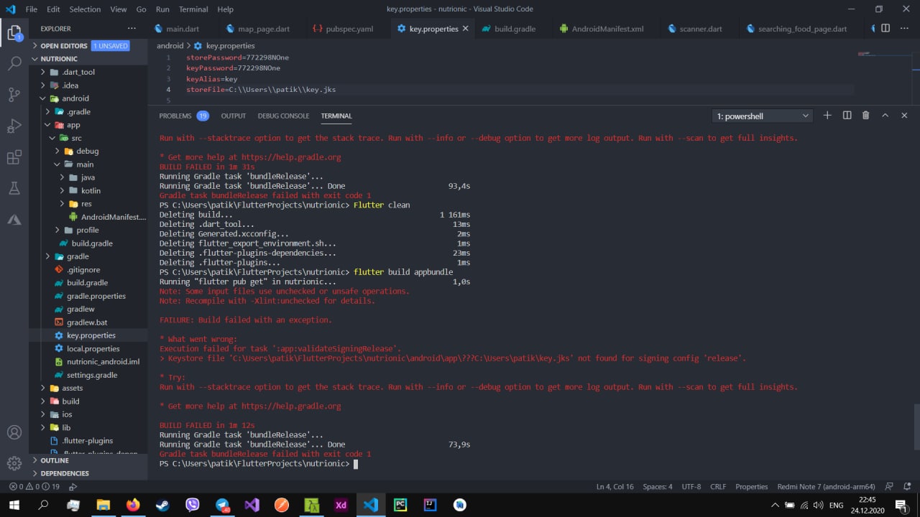920x517 pixels.
Task: Open the Test flask view
Action: pyautogui.click(x=14, y=189)
